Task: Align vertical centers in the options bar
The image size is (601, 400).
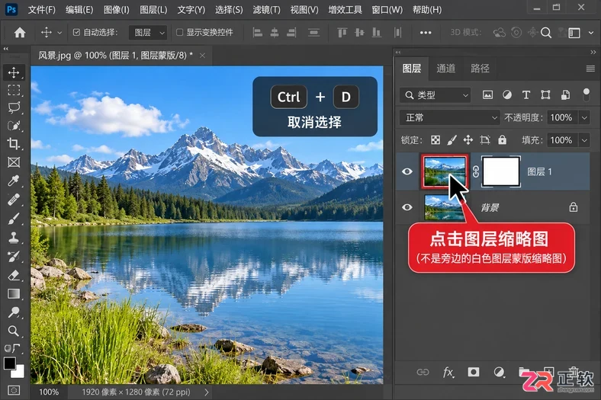Action: [x=359, y=33]
